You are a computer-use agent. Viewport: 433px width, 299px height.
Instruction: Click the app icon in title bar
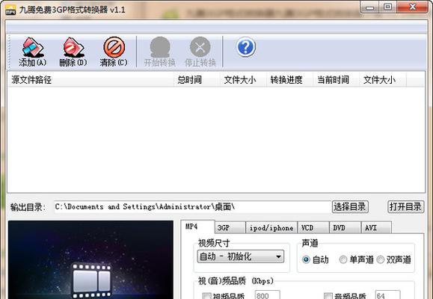10,10
